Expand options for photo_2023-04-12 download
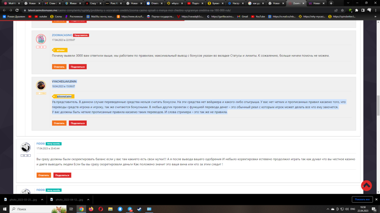Image resolution: width=380 pixels, height=213 pixels. [x=88, y=199]
